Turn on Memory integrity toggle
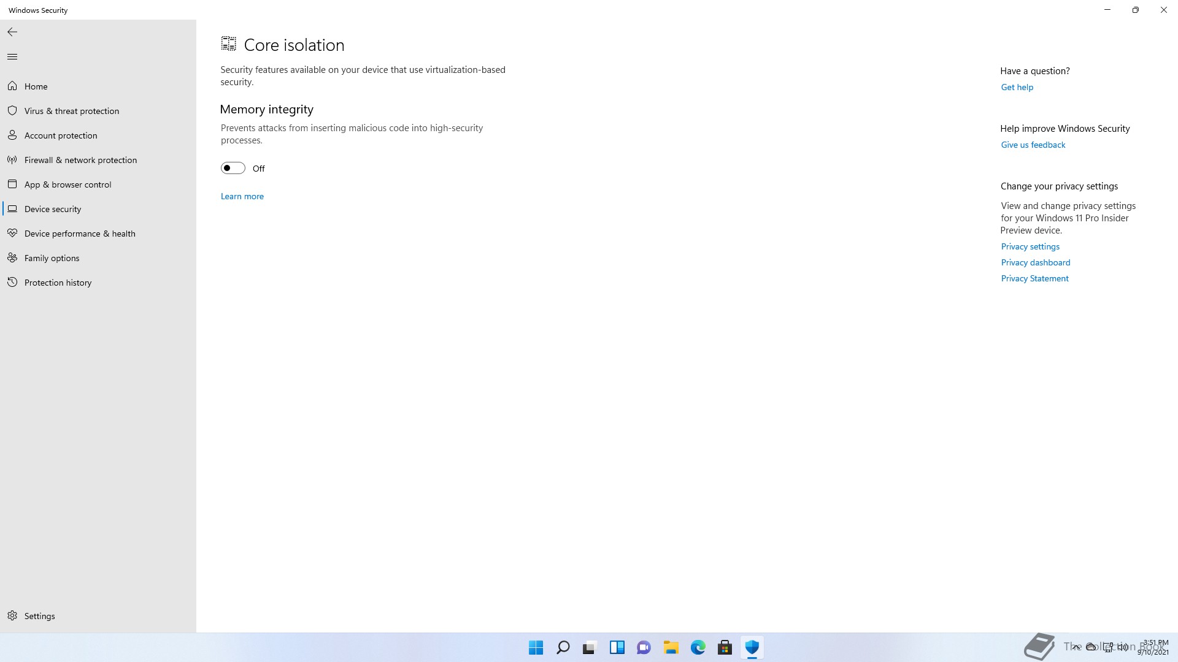 [233, 168]
